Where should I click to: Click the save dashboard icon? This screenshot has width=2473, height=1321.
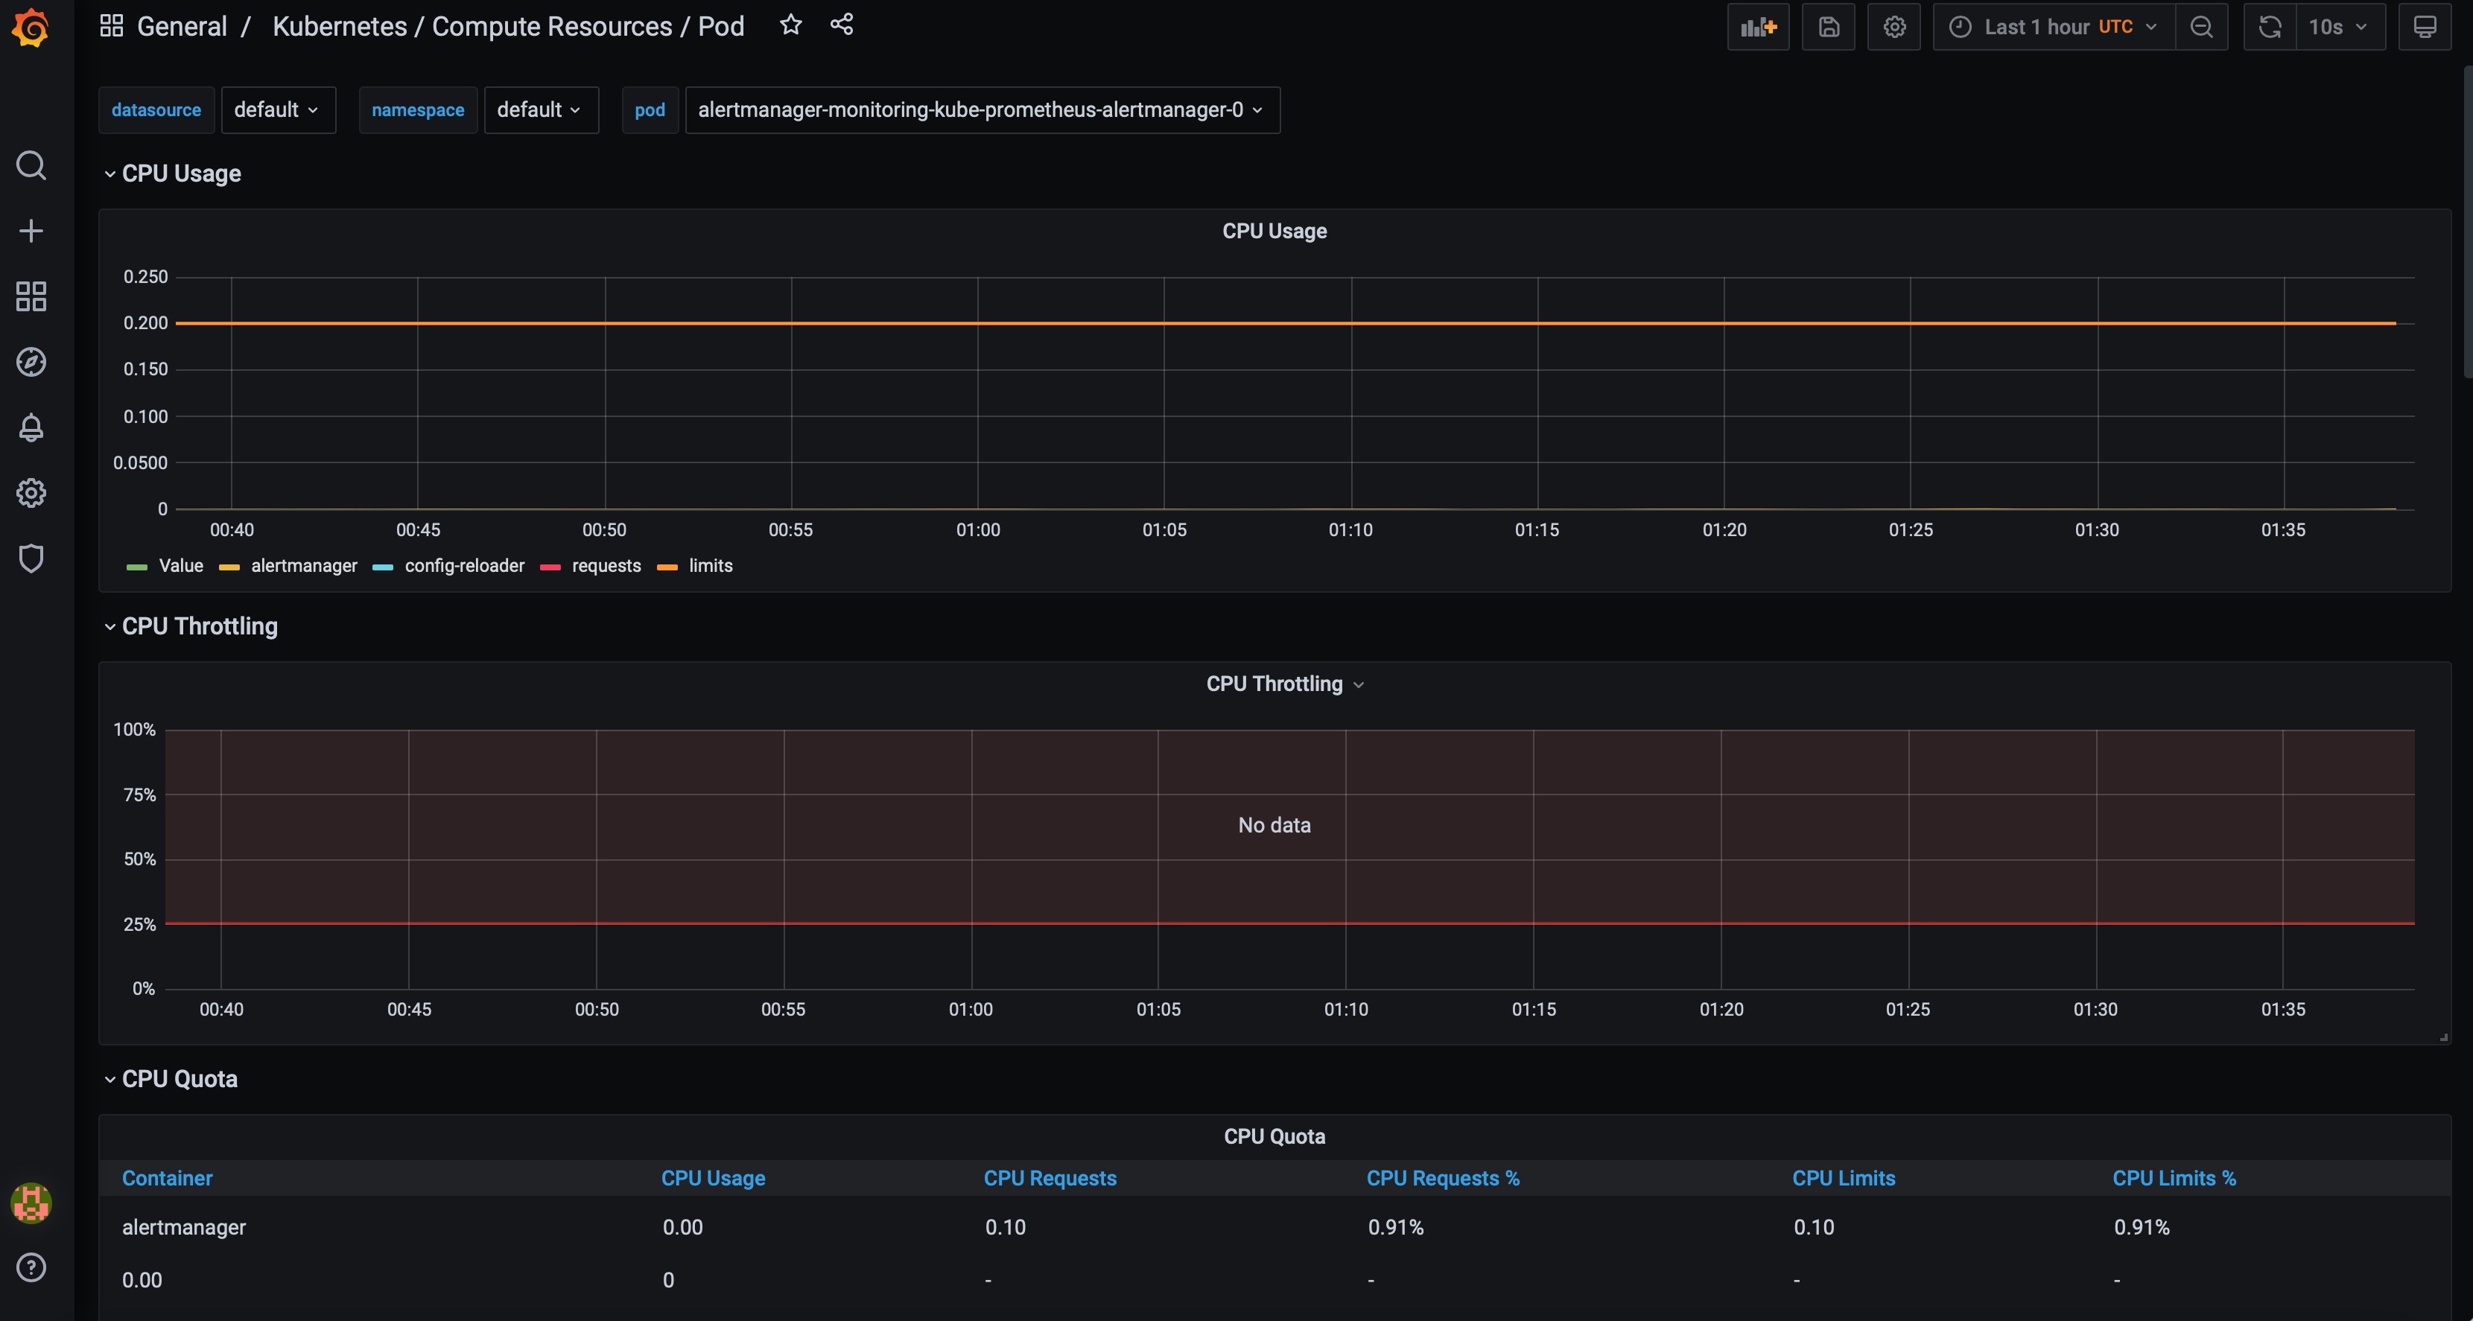(1829, 26)
